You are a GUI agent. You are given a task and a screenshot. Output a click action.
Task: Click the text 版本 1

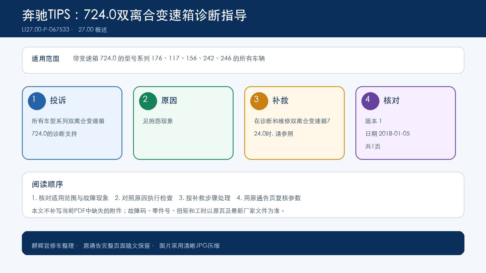point(373,121)
